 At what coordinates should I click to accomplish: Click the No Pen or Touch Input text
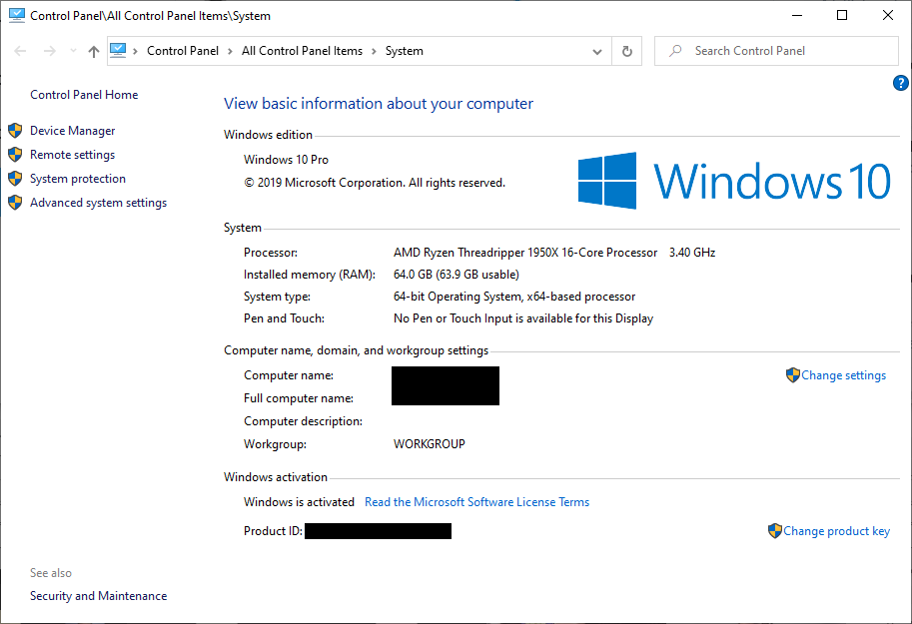523,318
